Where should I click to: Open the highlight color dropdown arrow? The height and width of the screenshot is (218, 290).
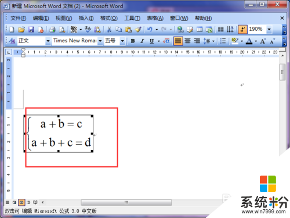pos(242,41)
